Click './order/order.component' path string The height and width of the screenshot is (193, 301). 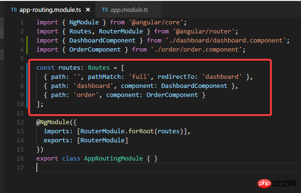196,50
